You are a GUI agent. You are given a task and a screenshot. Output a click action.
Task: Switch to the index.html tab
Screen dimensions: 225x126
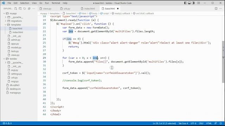pos(89,8)
